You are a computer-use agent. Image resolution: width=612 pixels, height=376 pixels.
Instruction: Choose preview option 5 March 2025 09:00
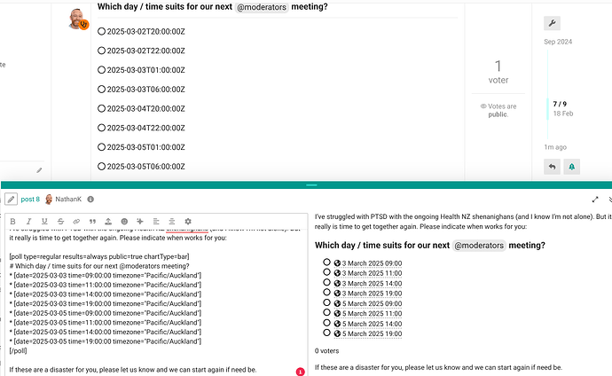[326, 302]
